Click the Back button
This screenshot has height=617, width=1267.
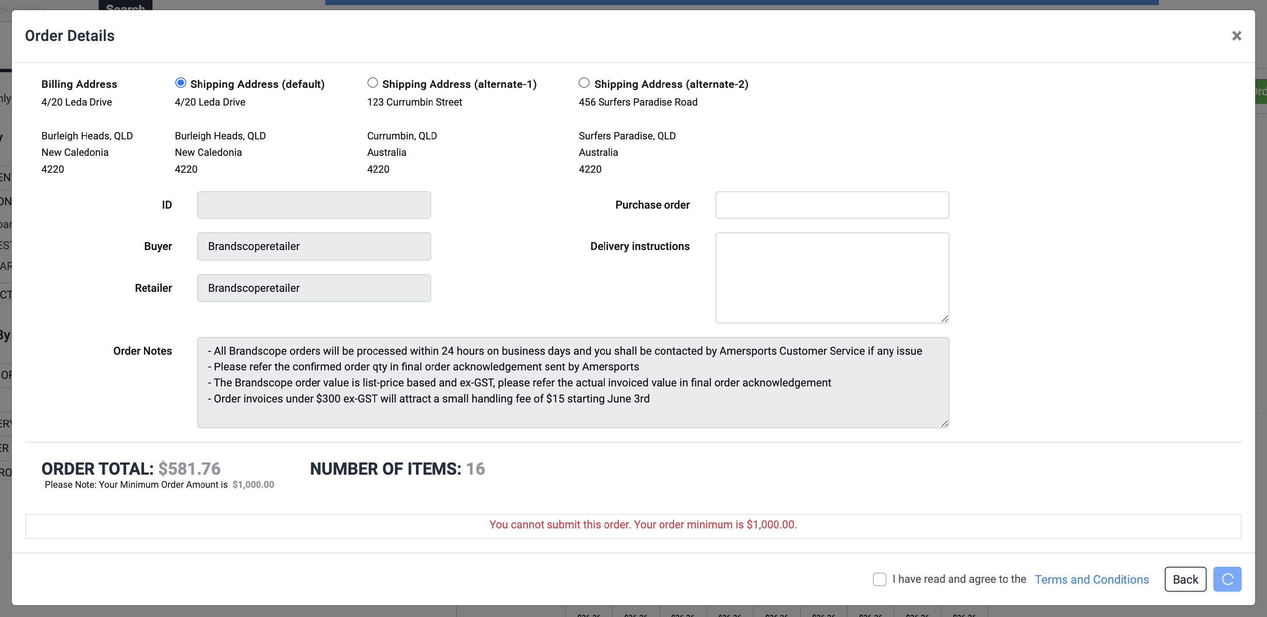pyautogui.click(x=1185, y=579)
